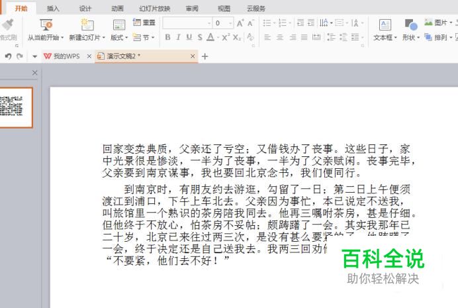This screenshot has height=308, width=458.
Task: Align text left
Action: click(267, 37)
